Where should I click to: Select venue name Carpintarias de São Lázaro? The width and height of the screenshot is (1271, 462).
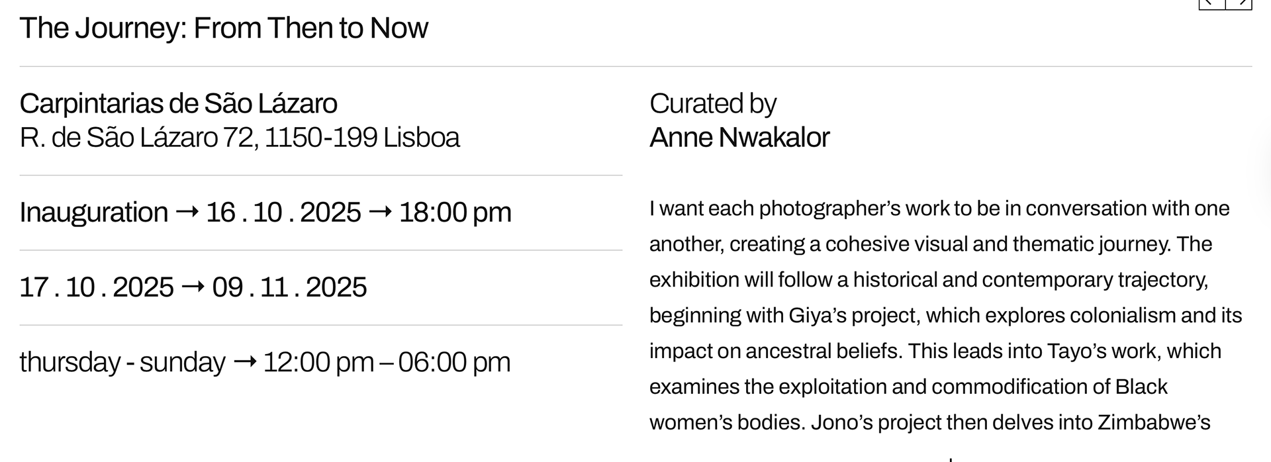coord(179,103)
